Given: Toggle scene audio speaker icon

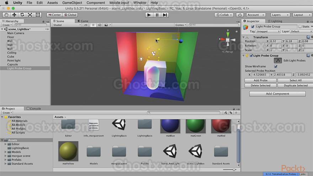Looking at the screenshot, I should tap(99, 25).
